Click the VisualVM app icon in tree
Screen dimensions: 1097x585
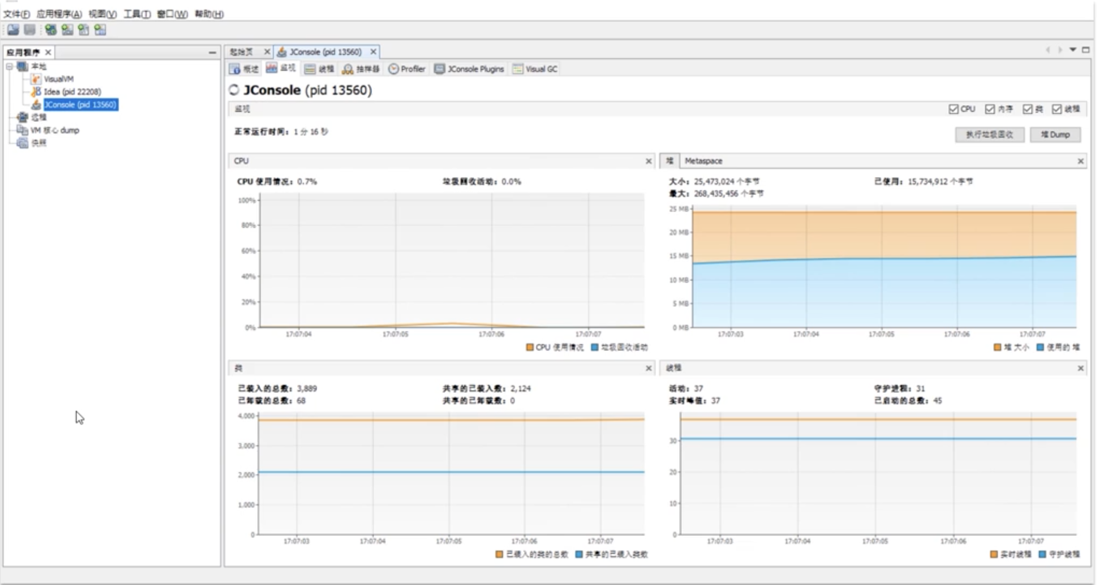36,79
